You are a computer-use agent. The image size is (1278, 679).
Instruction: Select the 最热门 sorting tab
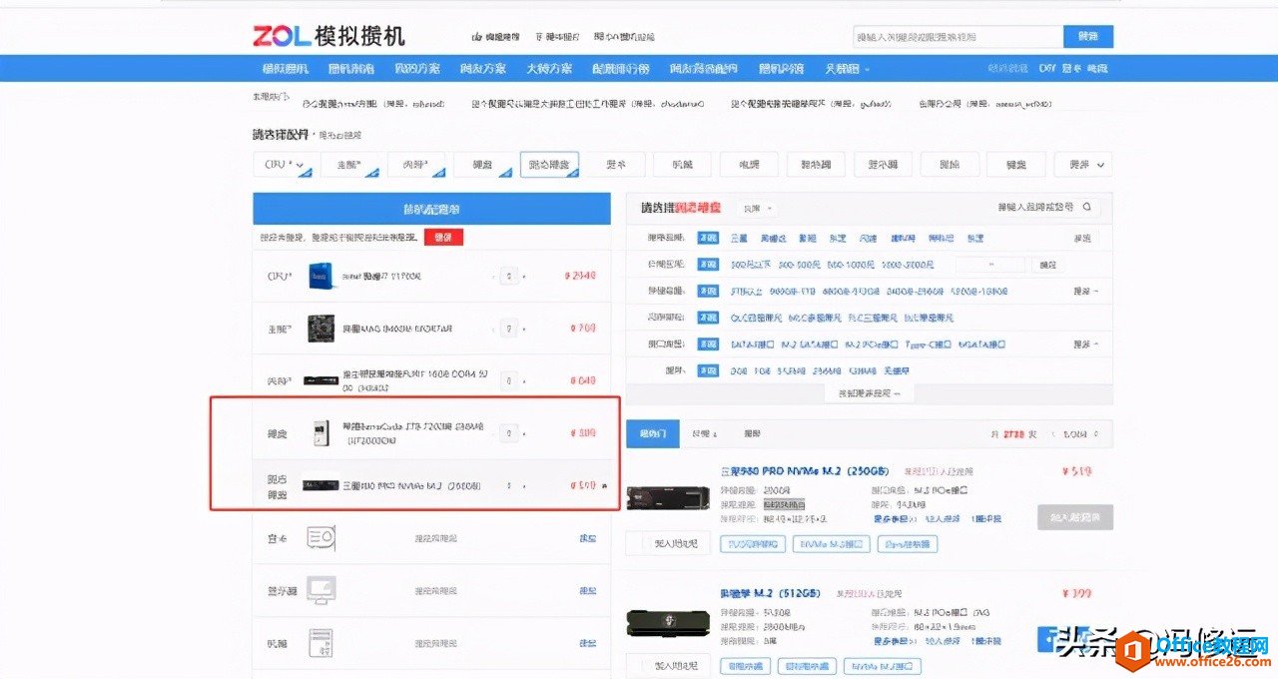(652, 434)
